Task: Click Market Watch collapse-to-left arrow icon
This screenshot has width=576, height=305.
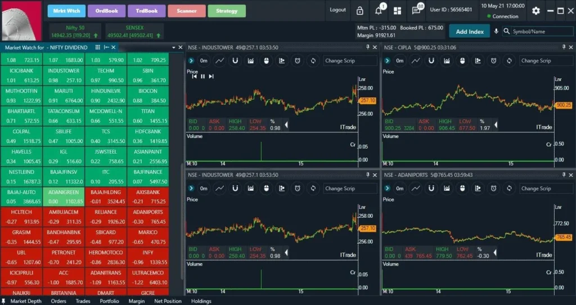Action: pyautogui.click(x=106, y=47)
